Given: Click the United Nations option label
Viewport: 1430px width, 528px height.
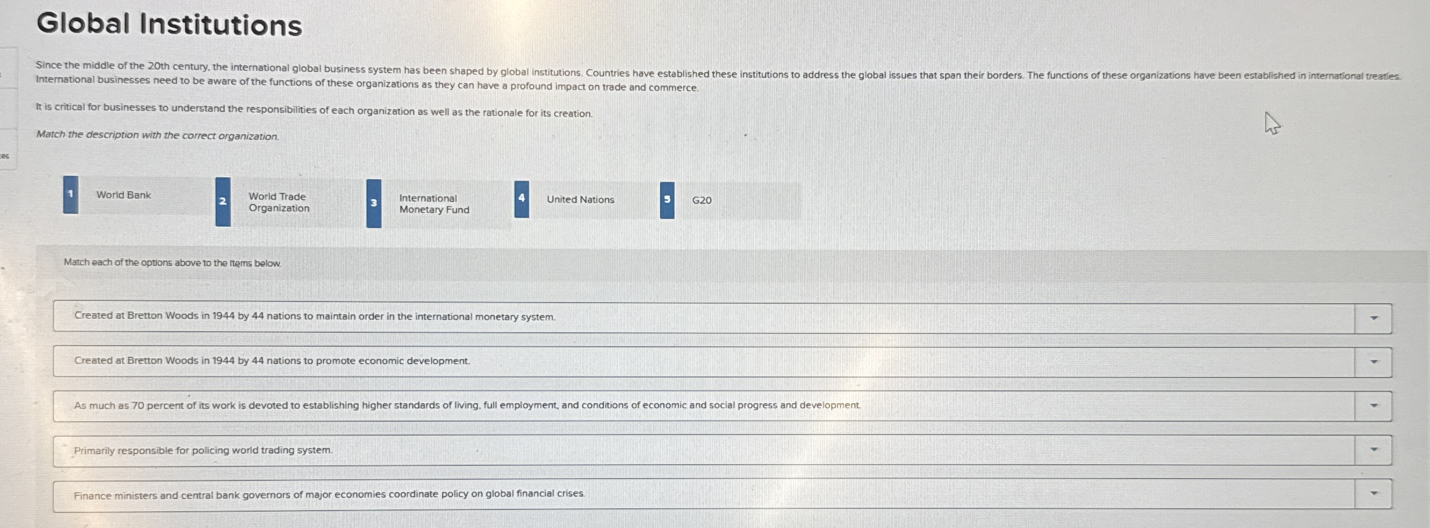Looking at the screenshot, I should 580,199.
